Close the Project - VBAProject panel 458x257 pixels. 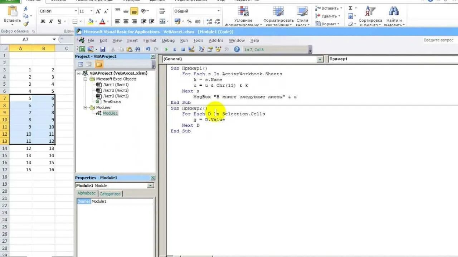(x=153, y=56)
